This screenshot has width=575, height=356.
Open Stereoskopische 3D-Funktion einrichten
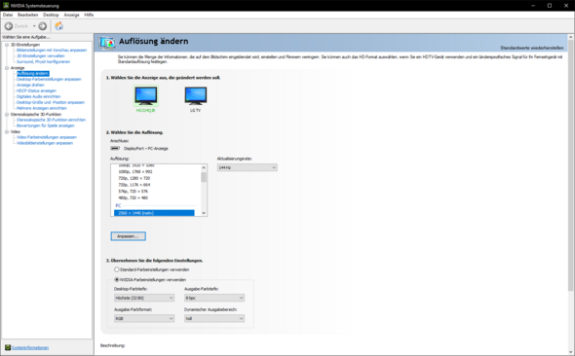tap(51, 120)
